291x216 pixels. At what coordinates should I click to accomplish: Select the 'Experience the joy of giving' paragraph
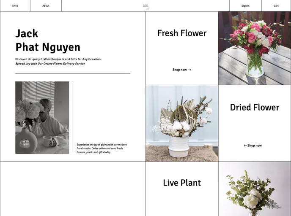[x=102, y=148]
